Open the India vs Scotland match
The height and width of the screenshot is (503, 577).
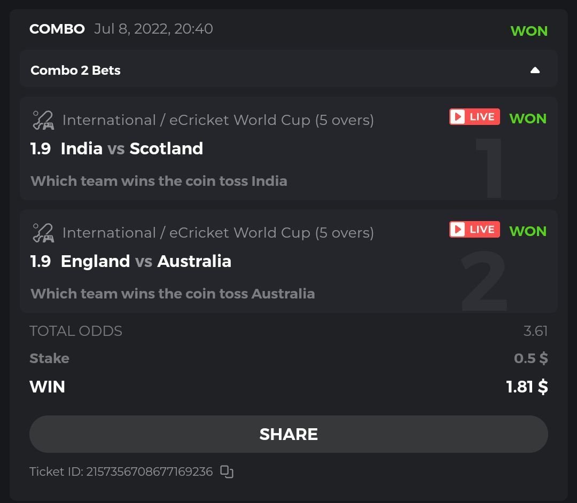[131, 148]
